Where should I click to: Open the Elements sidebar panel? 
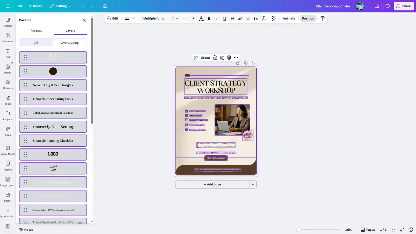[x=8, y=37]
